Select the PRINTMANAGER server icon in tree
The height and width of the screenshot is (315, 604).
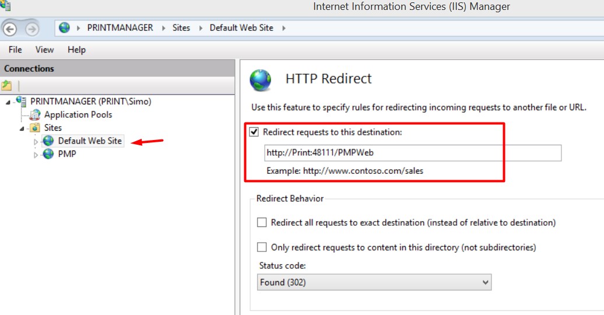click(21, 101)
